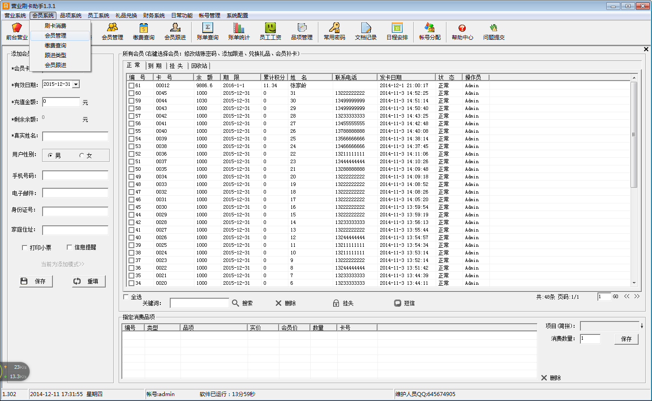
Task: Open the 帐号分配 toolbar icon
Action: click(x=430, y=31)
